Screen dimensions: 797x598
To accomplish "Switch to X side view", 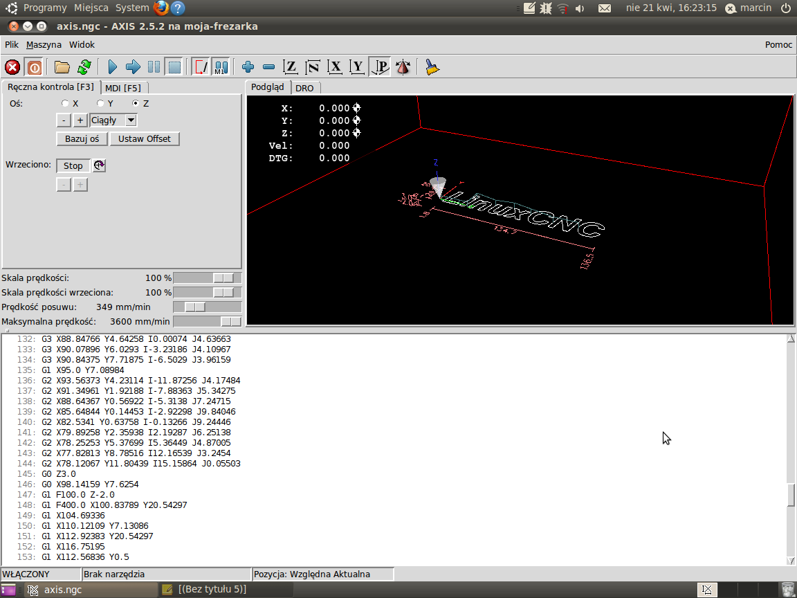I will 334,67.
